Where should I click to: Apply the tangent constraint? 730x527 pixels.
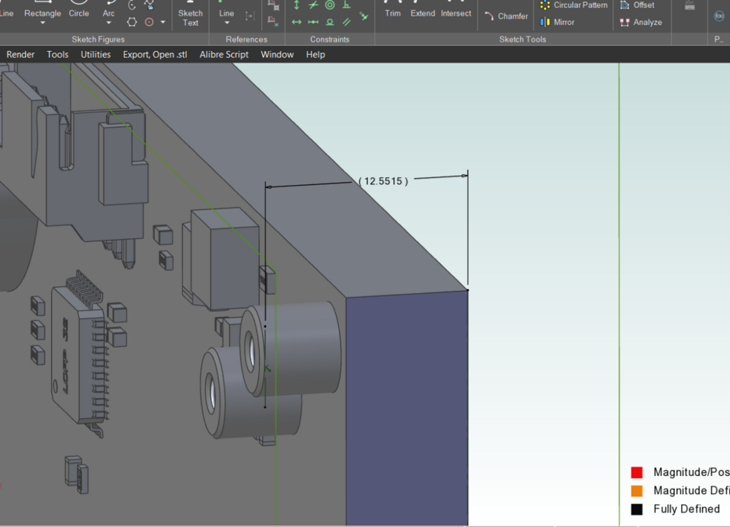coord(330,22)
